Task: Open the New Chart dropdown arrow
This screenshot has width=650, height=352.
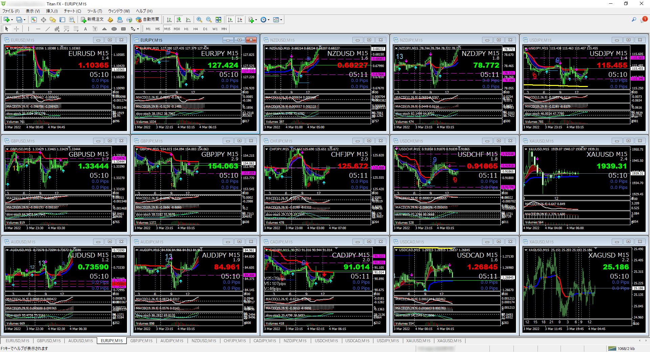Action: pyautogui.click(x=12, y=20)
